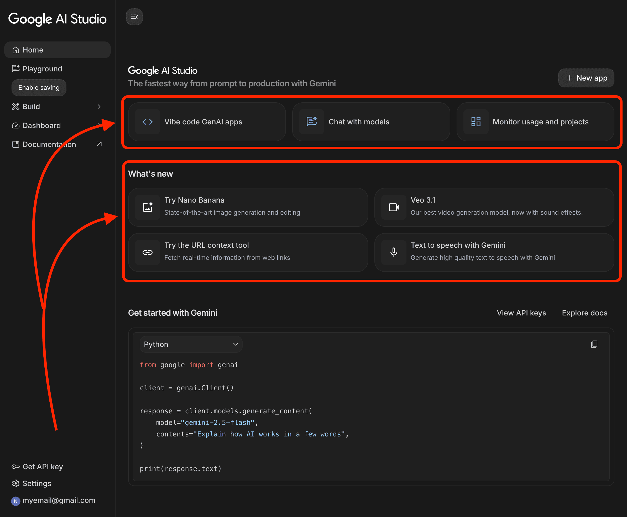The image size is (627, 517).
Task: Click the New app button
Action: coord(586,78)
